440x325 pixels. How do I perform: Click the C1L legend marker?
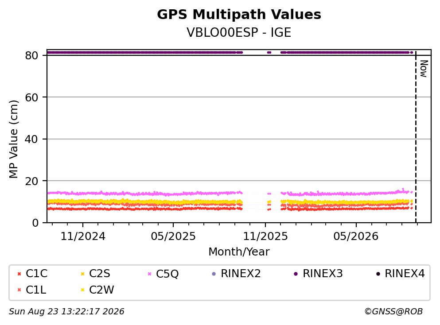pos(19,290)
